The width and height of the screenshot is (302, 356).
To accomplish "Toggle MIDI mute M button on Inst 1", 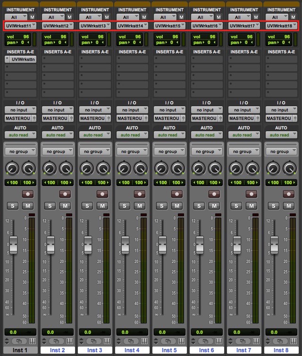I will point(33,17).
